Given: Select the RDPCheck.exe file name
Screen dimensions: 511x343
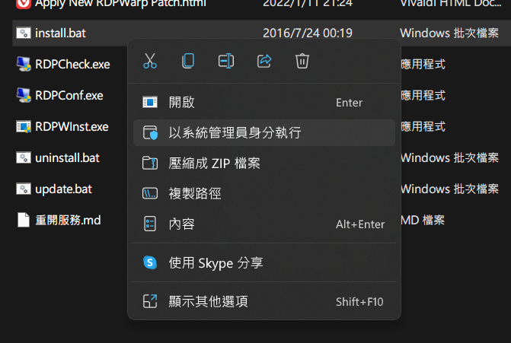Looking at the screenshot, I should coord(72,64).
